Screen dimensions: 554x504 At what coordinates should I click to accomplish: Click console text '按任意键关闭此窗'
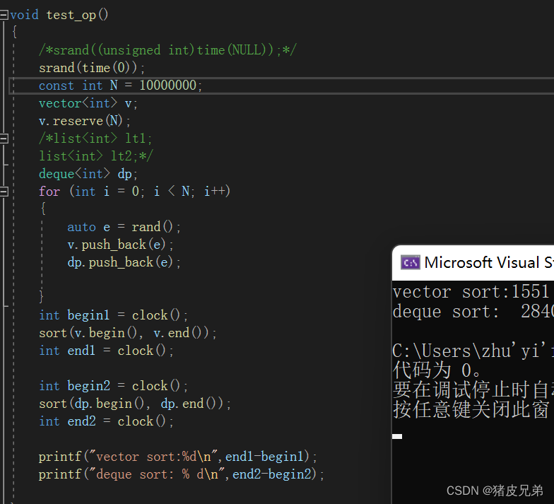471,409
